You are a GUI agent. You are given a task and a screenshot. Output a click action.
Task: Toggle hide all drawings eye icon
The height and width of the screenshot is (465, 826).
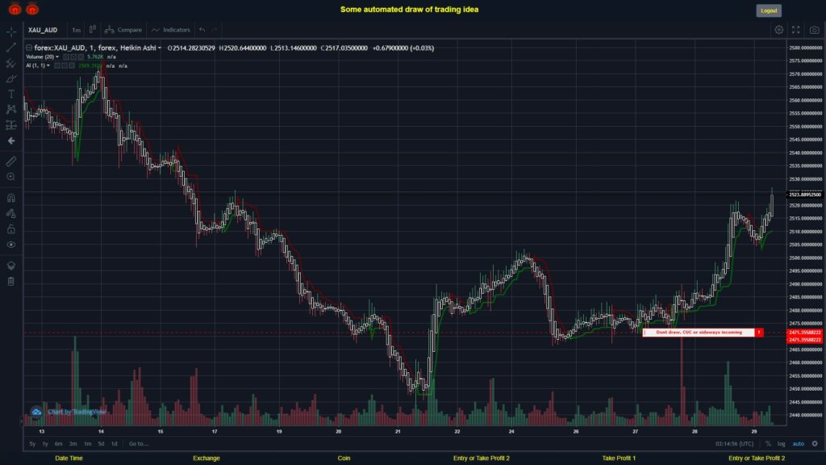[11, 245]
